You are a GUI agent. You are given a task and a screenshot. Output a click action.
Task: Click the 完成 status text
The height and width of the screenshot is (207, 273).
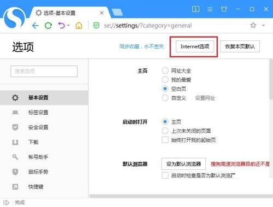(20, 203)
